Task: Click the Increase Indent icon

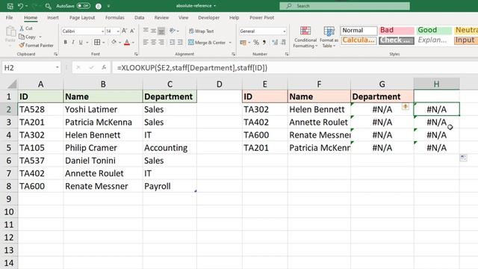Action: point(180,43)
